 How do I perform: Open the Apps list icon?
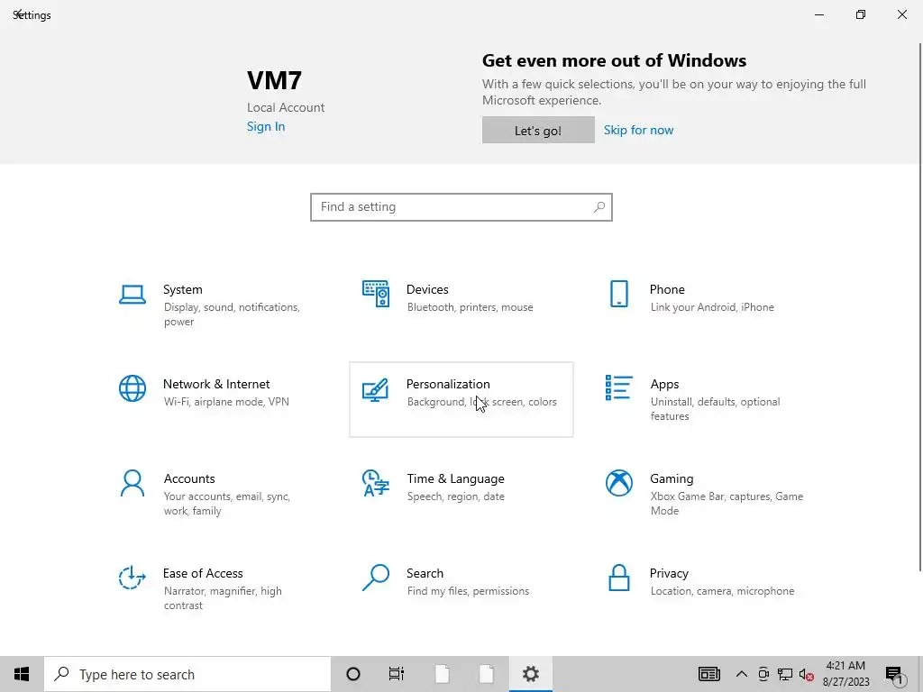click(x=618, y=387)
